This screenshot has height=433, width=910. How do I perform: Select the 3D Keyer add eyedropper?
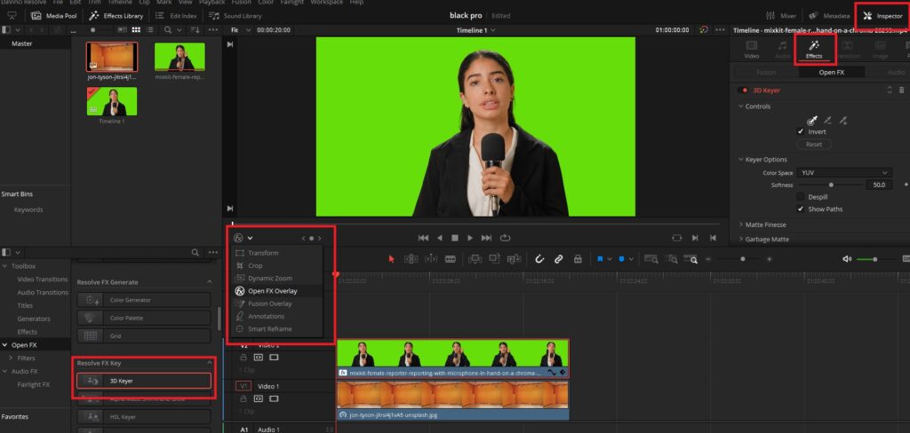click(842, 121)
